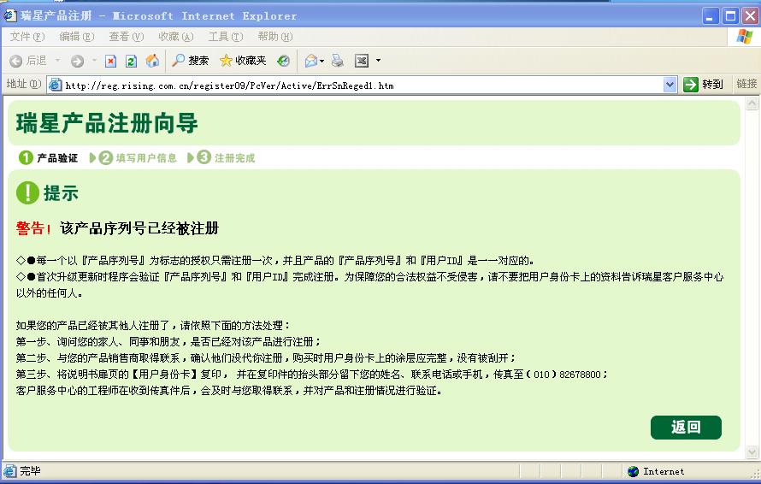Open the History toolbar icon
The height and width of the screenshot is (484, 761).
[x=283, y=61]
